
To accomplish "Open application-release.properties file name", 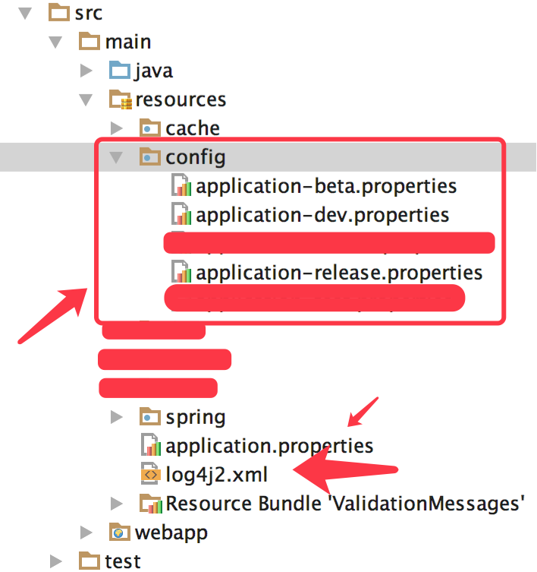I will [x=339, y=273].
